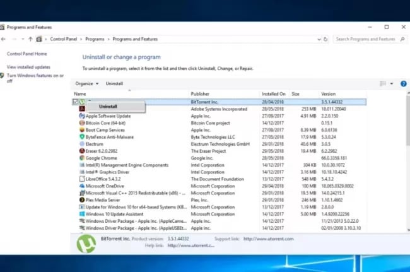This screenshot has width=410, height=272.
Task: Click the Boot Camp Services icon
Action: [82, 130]
